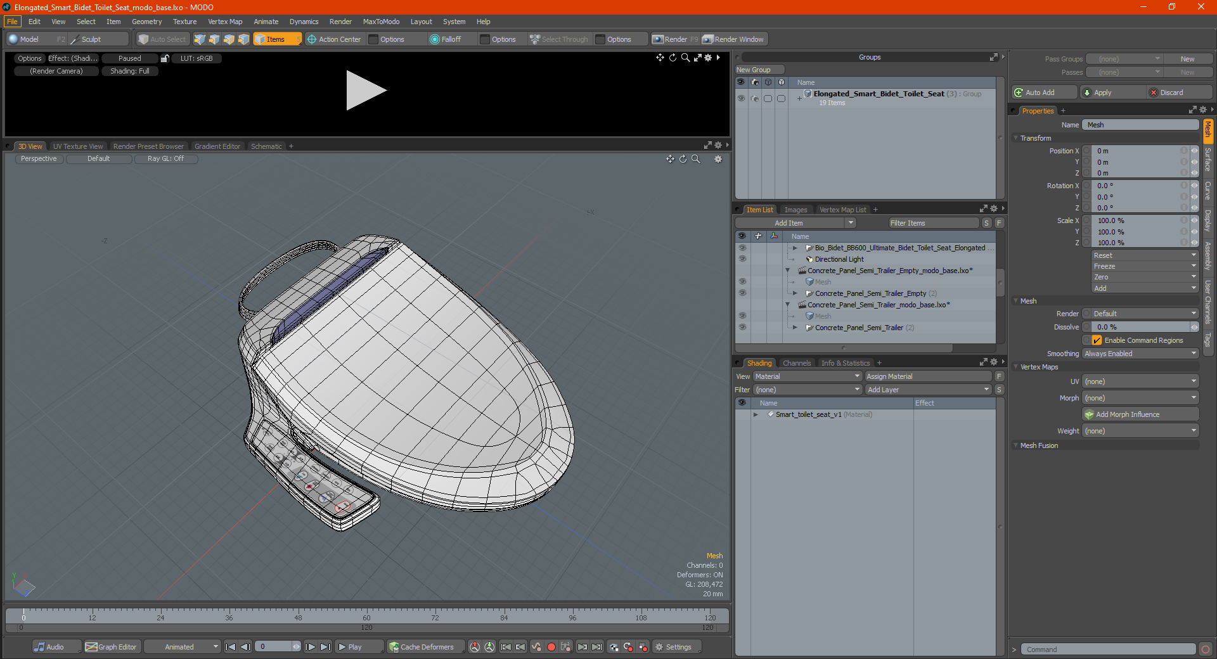Image resolution: width=1217 pixels, height=659 pixels.
Task: Switch to Vertices selection mode icon
Action: (200, 39)
